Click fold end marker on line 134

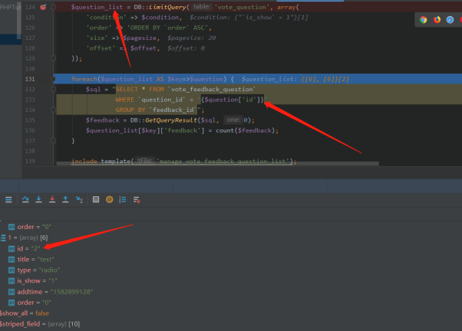point(53,110)
